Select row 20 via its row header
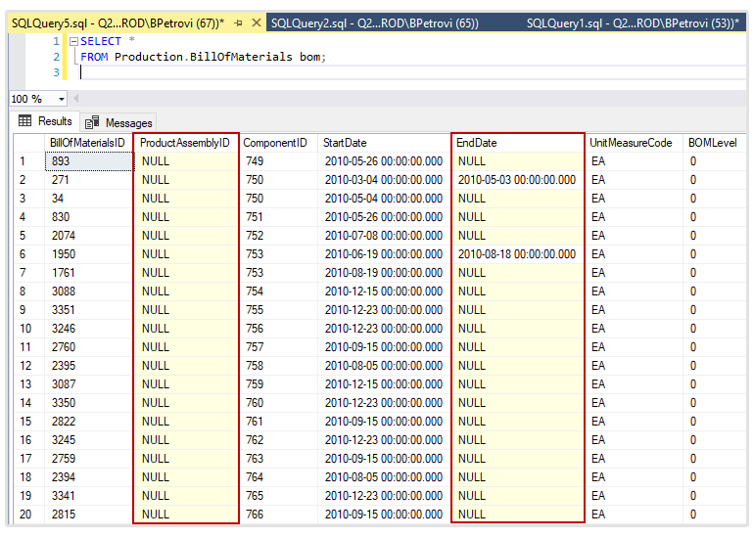Image resolution: width=754 pixels, height=538 pixels. (28, 515)
